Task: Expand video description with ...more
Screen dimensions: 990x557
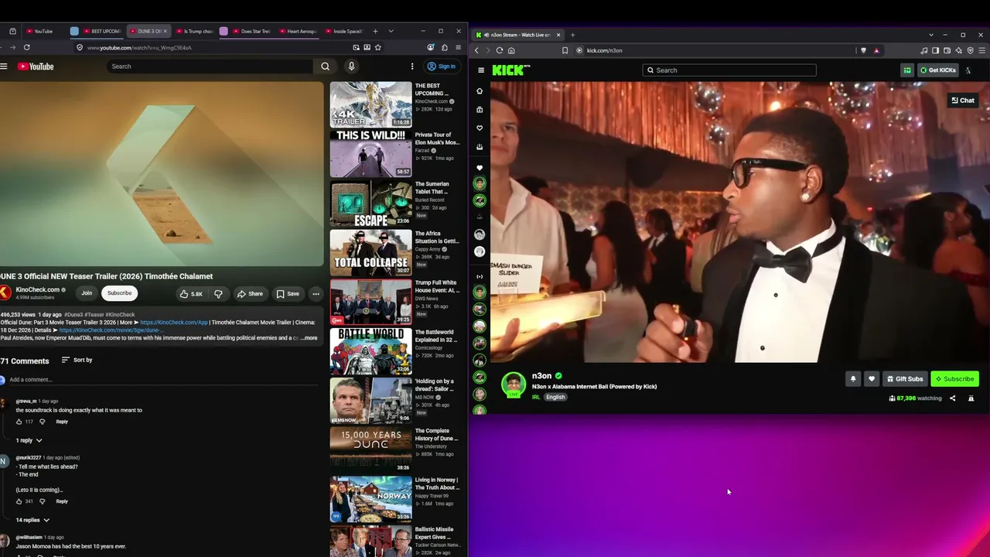Action: 309,338
